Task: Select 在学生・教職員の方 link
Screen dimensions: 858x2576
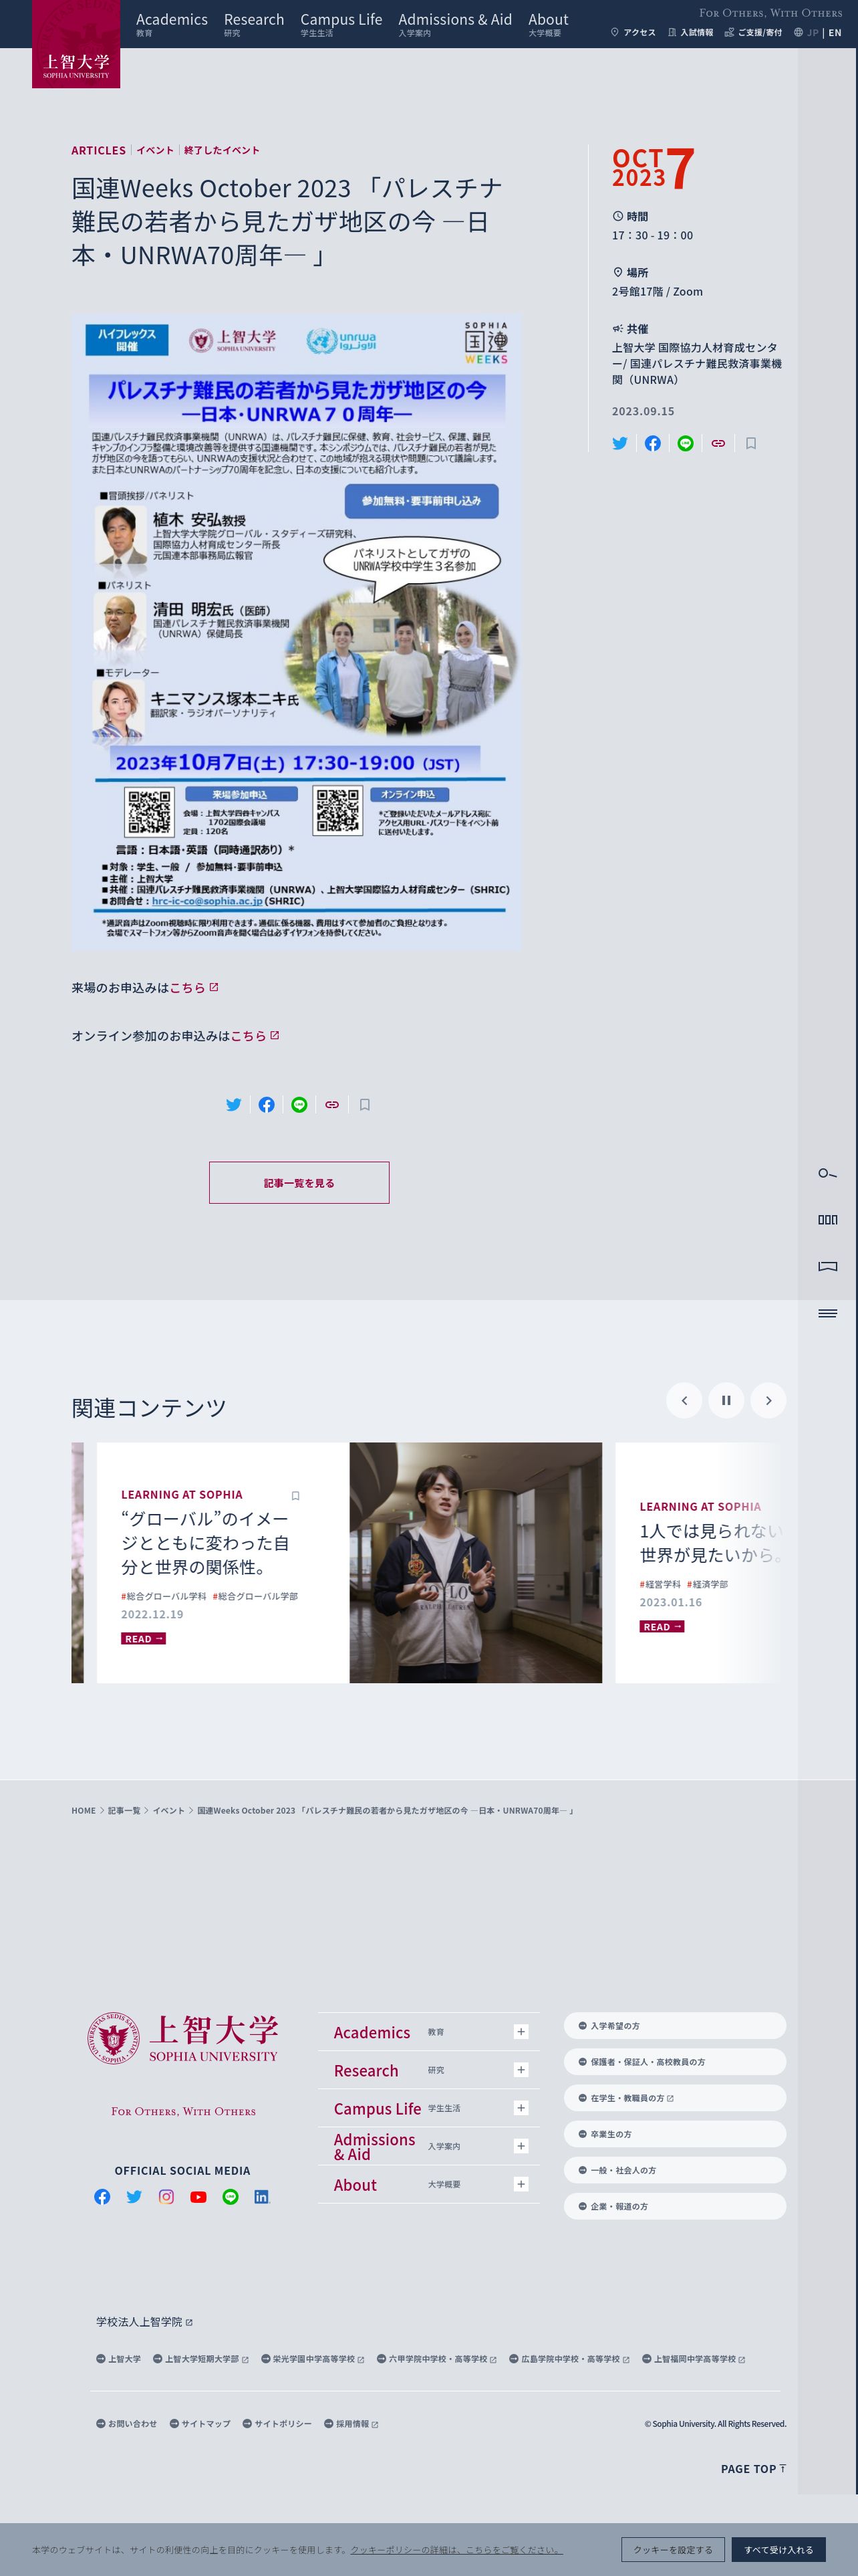Action: pyautogui.click(x=675, y=2097)
